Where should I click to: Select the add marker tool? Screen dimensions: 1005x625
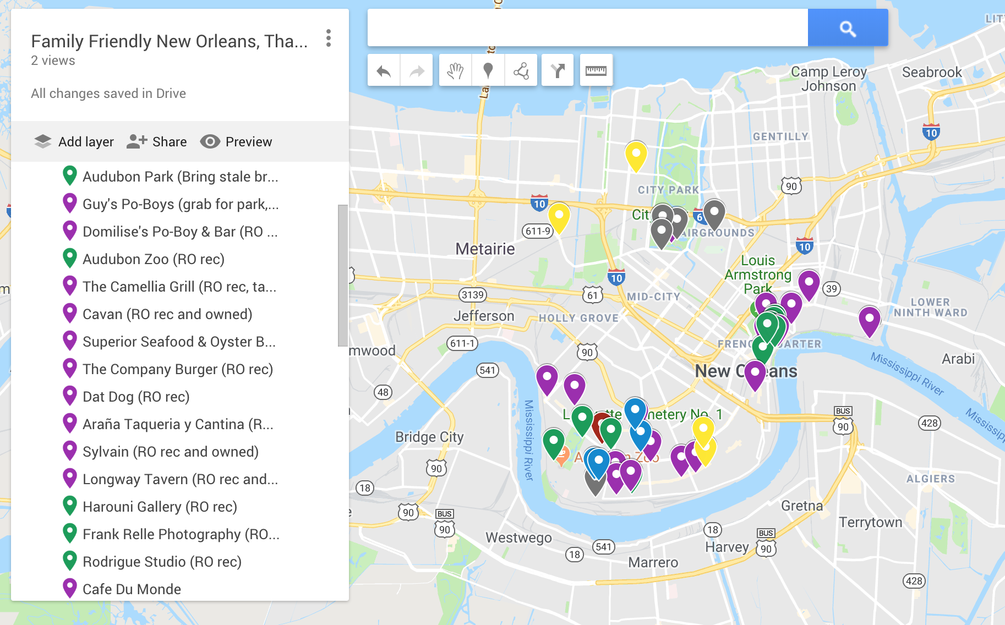click(x=488, y=70)
